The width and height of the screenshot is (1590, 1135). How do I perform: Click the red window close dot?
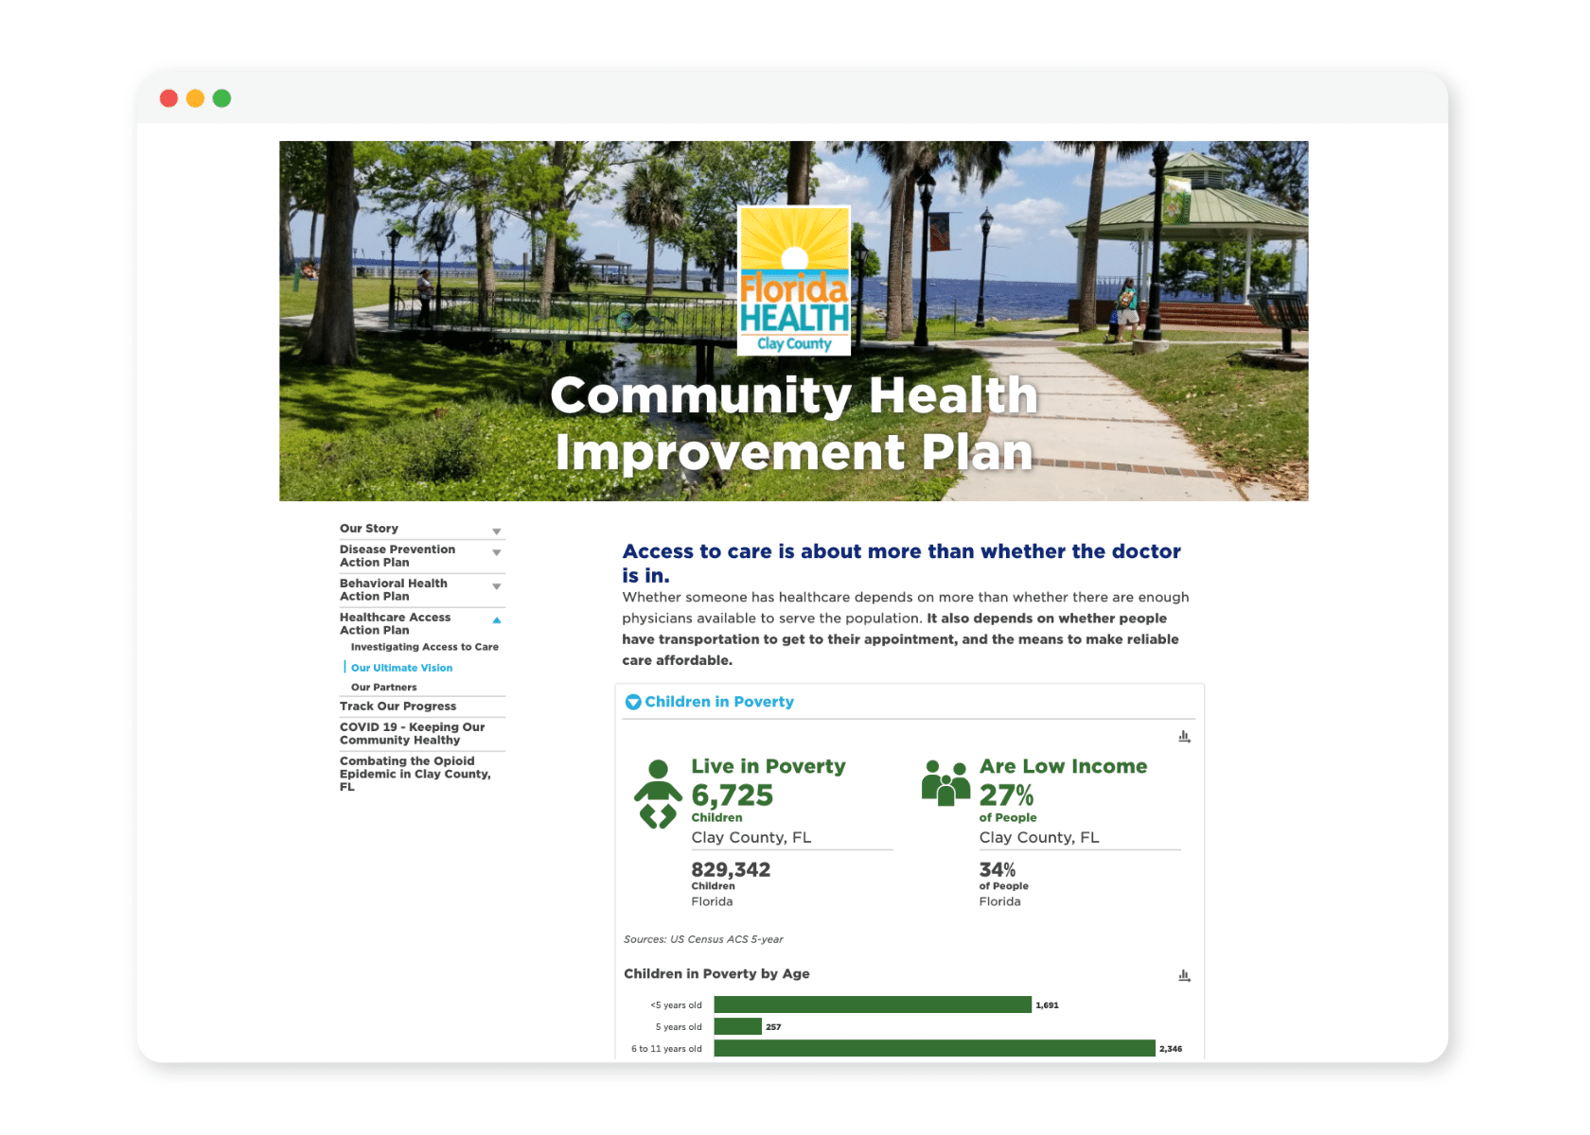click(x=168, y=98)
